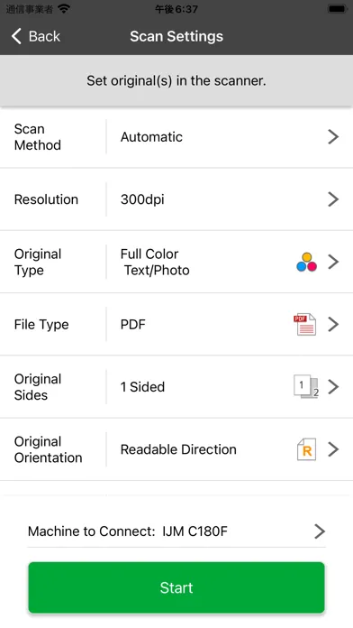Open Original Orientation chevron
This screenshot has width=353, height=628.
[x=333, y=449]
